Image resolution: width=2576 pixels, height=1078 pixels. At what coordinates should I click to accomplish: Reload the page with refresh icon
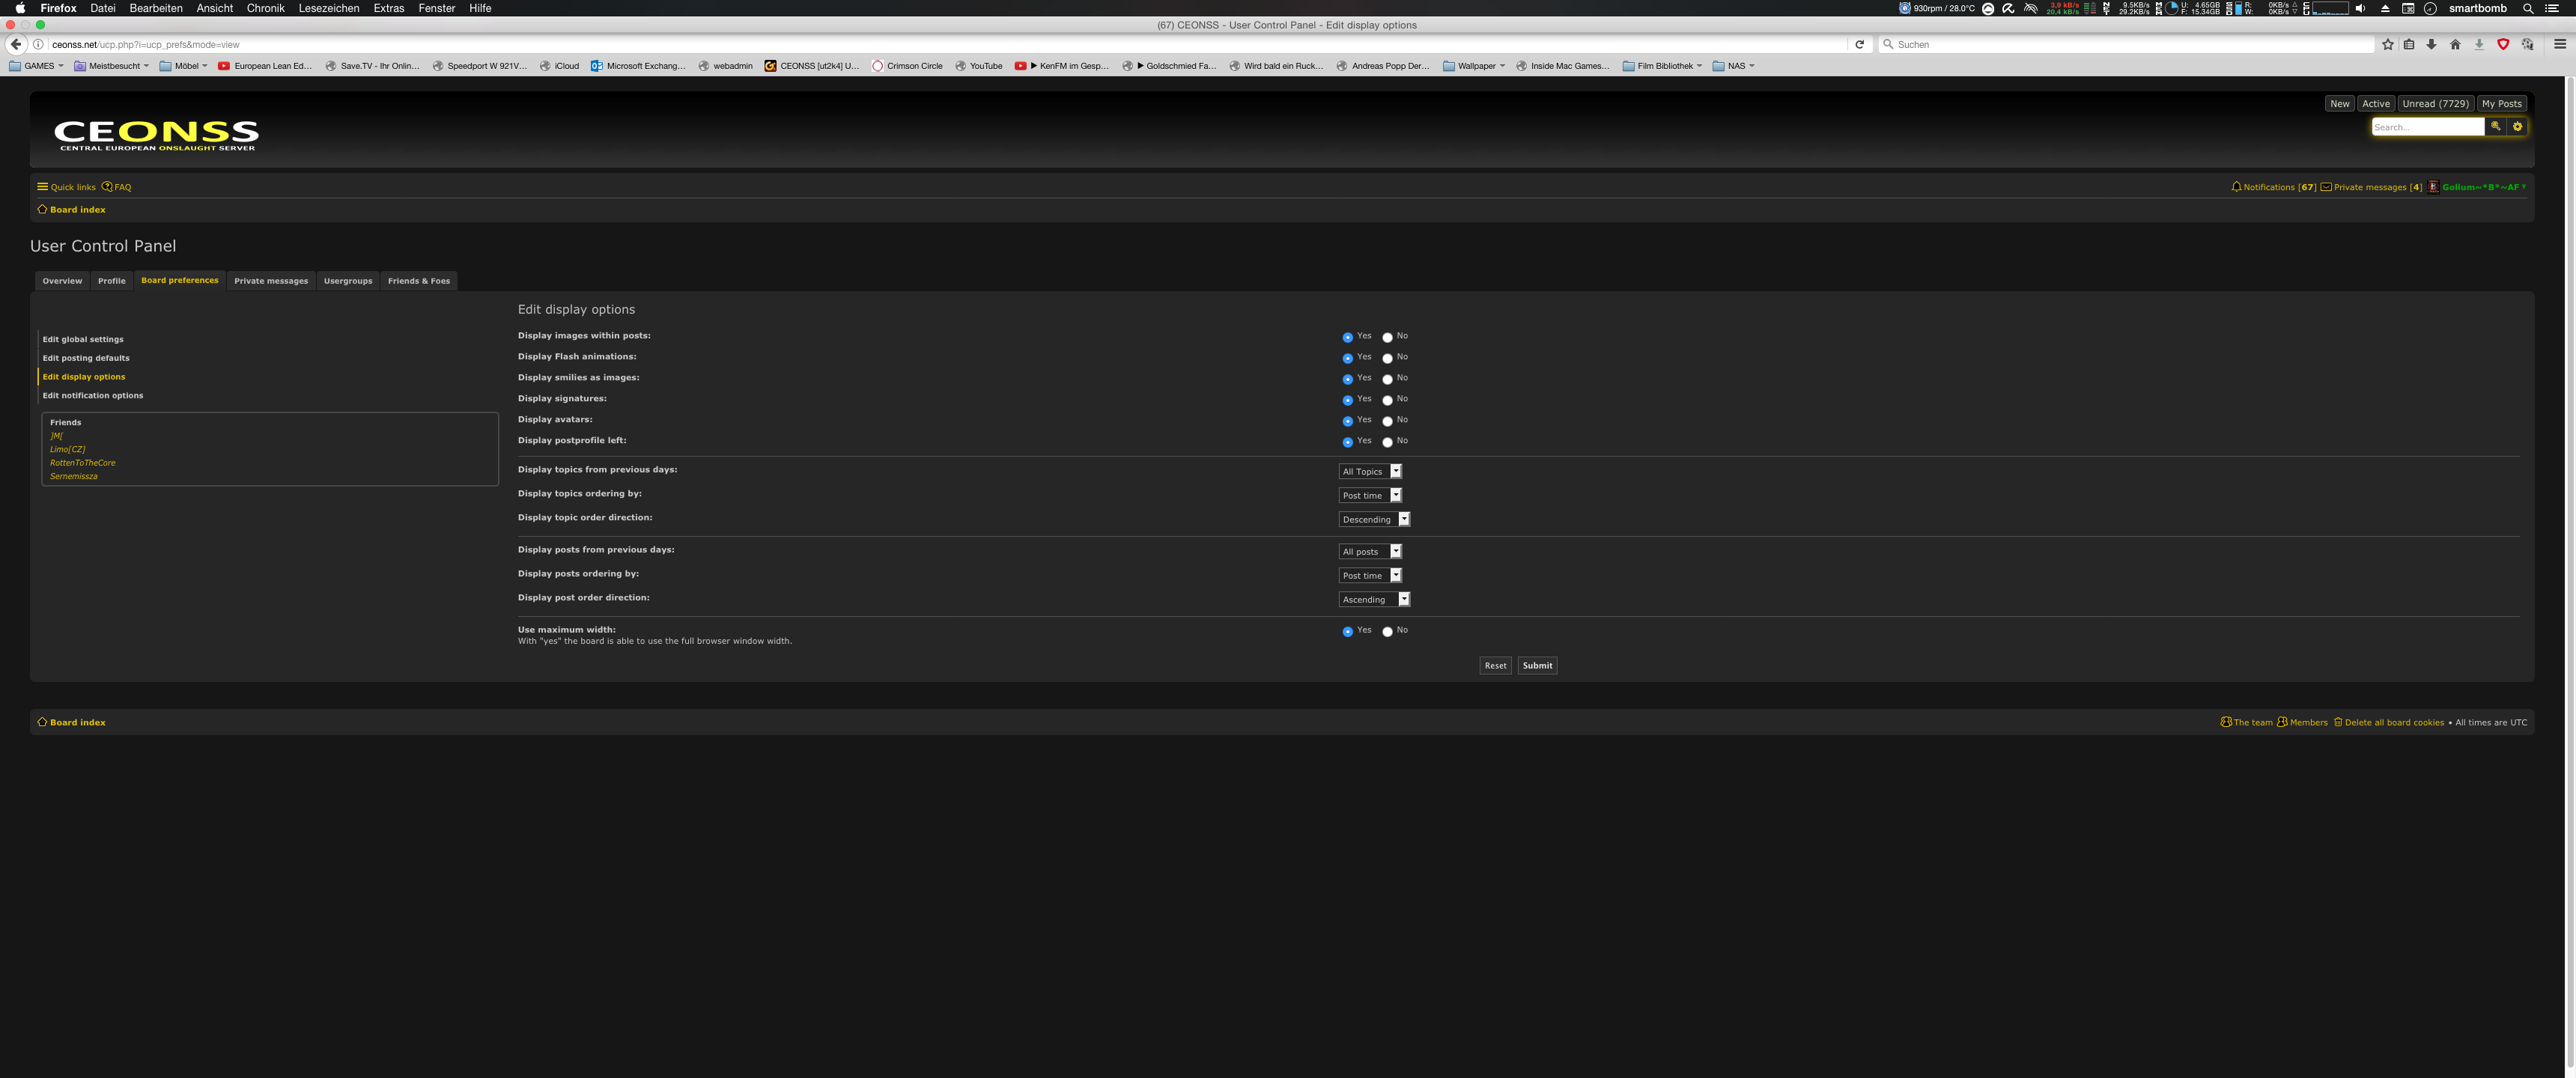1859,44
